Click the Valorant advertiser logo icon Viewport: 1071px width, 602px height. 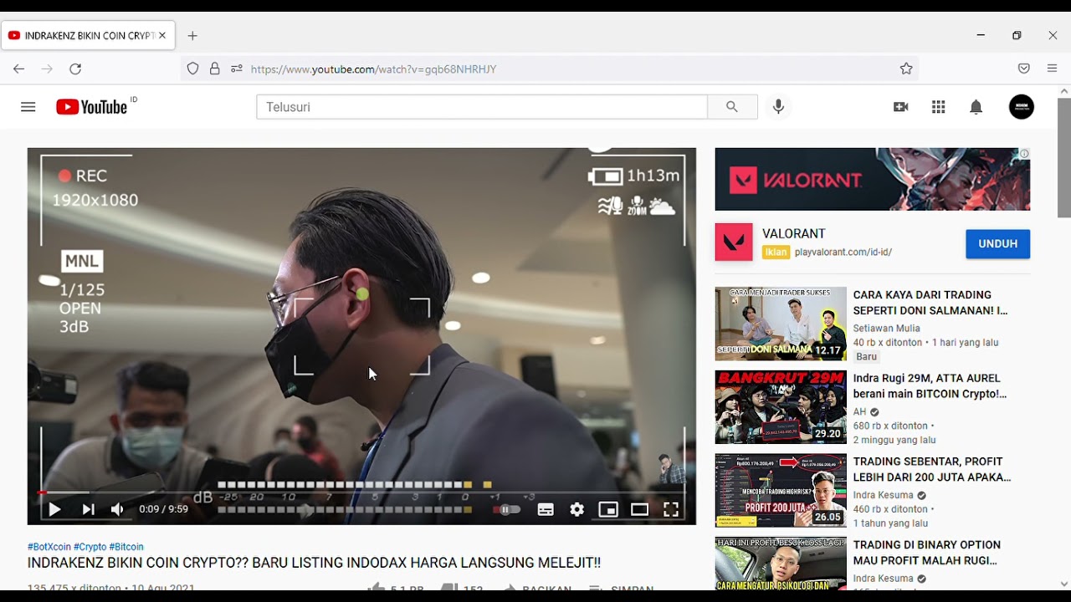[734, 242]
